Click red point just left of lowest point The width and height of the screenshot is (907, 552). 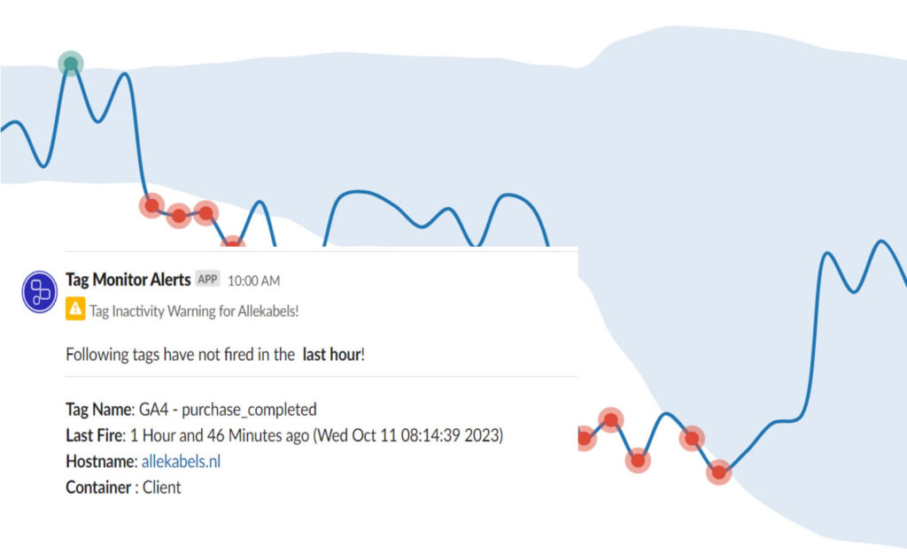[x=692, y=438]
